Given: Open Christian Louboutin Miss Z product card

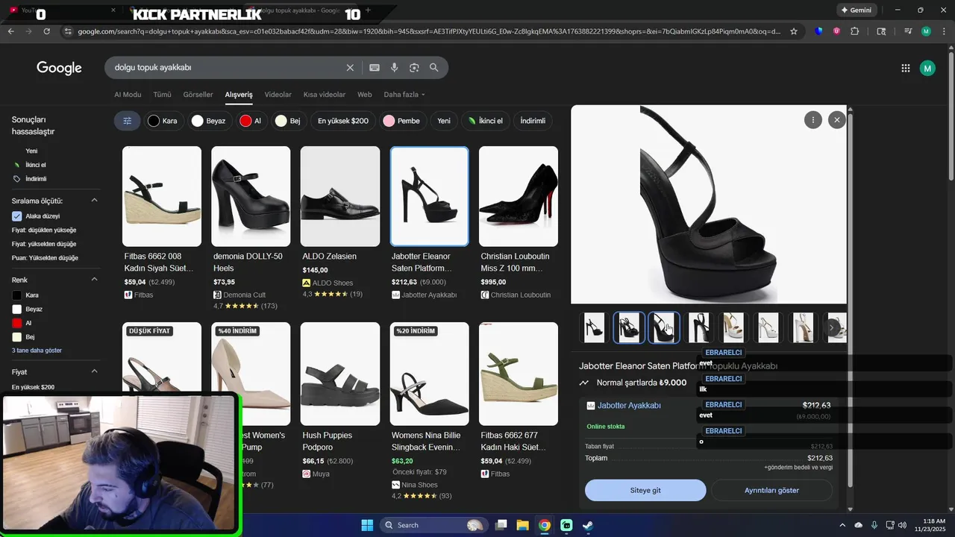Looking at the screenshot, I should [x=518, y=222].
